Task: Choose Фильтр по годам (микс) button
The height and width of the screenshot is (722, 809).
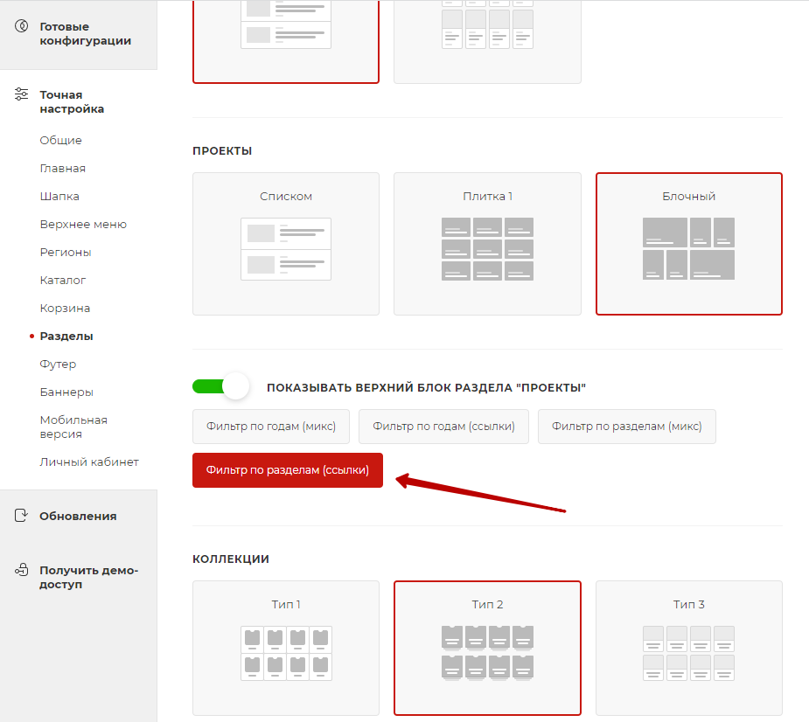Action: click(271, 427)
